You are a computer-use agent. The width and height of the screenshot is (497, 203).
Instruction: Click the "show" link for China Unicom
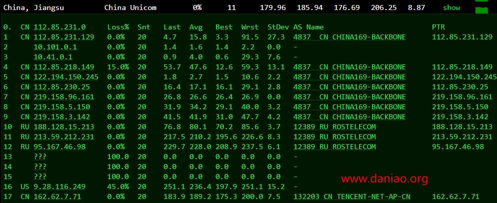coord(451,8)
